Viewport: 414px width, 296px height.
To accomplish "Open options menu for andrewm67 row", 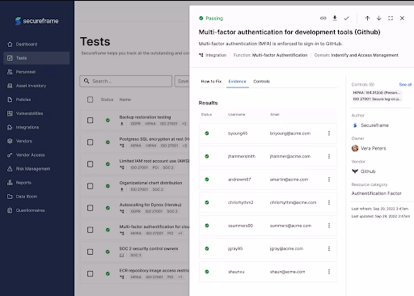I will tap(329, 180).
